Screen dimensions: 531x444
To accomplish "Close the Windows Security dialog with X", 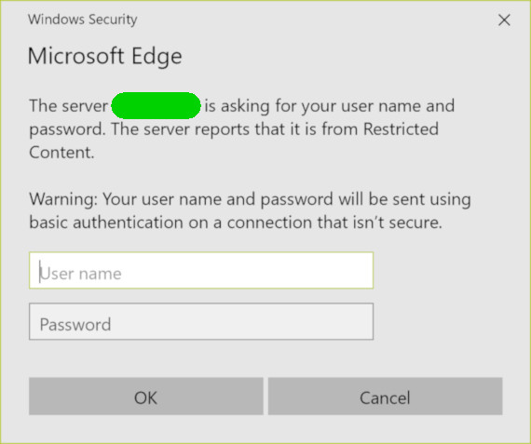I will click(504, 20).
